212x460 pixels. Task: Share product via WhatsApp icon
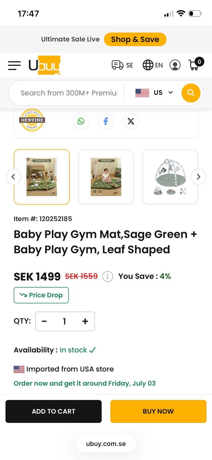[x=81, y=121]
